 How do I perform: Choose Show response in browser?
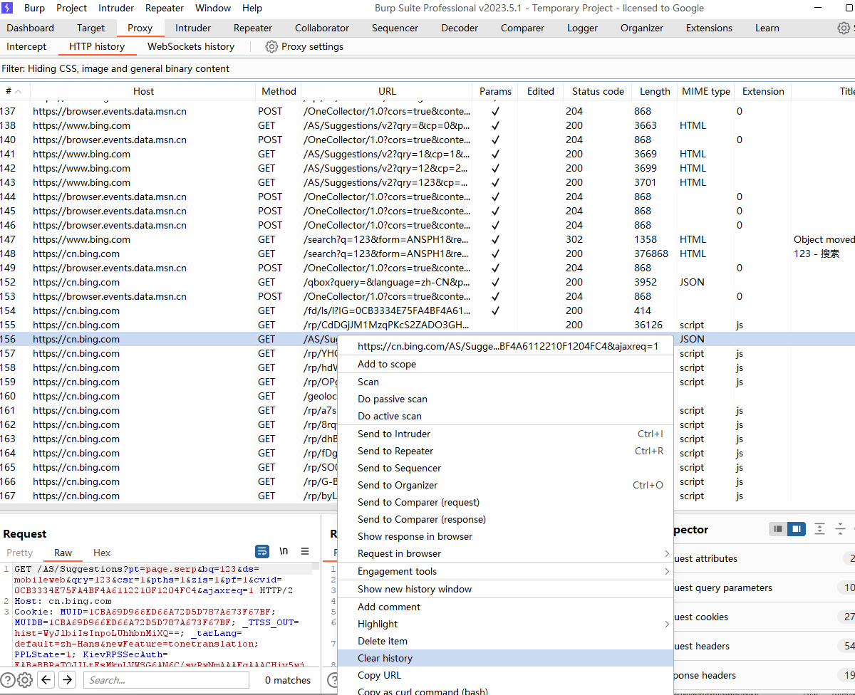click(x=505, y=536)
